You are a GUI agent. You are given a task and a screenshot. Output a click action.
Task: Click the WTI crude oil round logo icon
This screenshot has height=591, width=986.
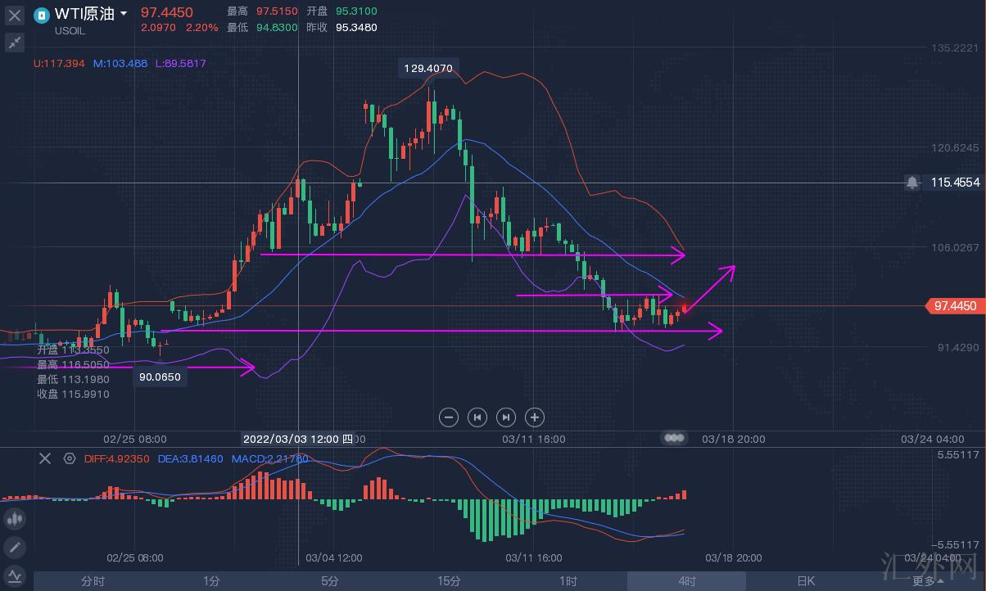[x=41, y=15]
